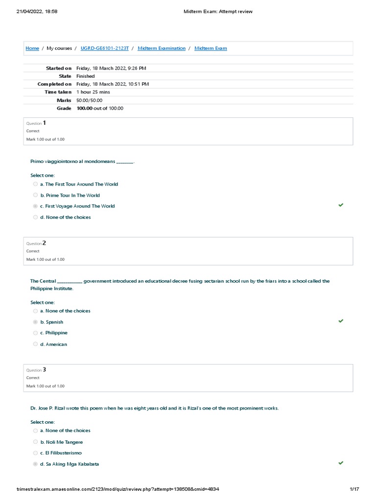Select the American radio option
Image resolution: width=376 pixels, height=501 pixels.
tap(35, 344)
